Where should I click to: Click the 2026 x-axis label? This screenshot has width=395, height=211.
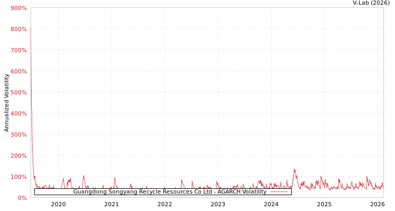tap(378, 204)
